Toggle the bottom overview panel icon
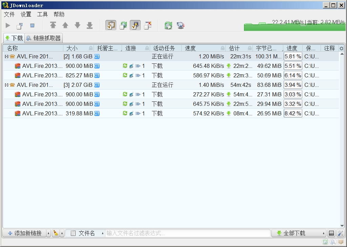The height and width of the screenshot is (247, 347). [x=331, y=233]
